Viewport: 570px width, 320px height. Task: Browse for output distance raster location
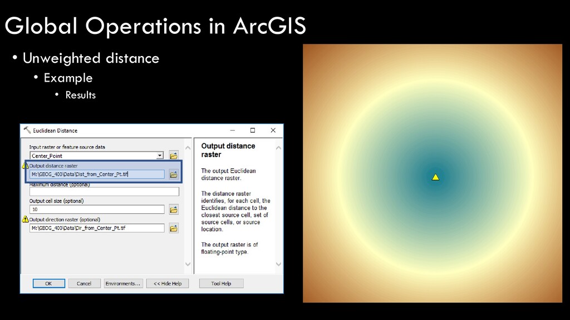pos(174,174)
